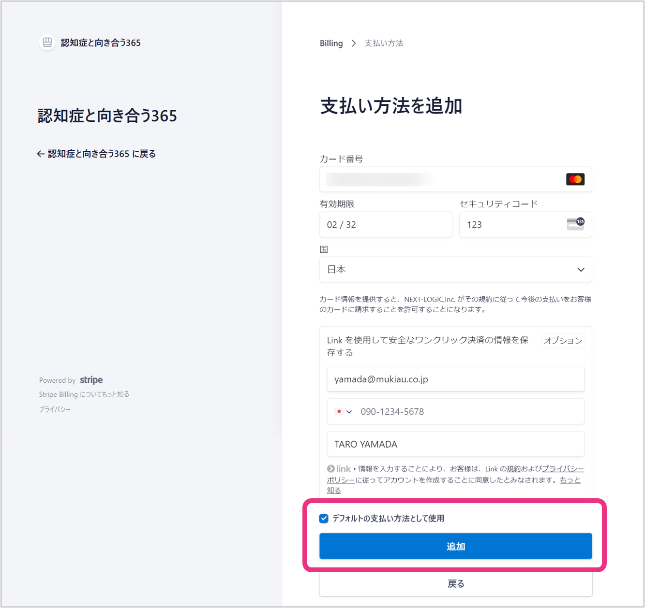Click breadcrumb chevron after Billing

click(x=354, y=43)
